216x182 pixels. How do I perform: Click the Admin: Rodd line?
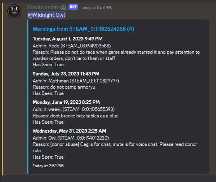72,46
